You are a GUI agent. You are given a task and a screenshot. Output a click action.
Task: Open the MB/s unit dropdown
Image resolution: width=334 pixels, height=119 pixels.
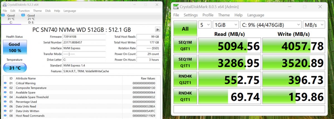point(314,25)
